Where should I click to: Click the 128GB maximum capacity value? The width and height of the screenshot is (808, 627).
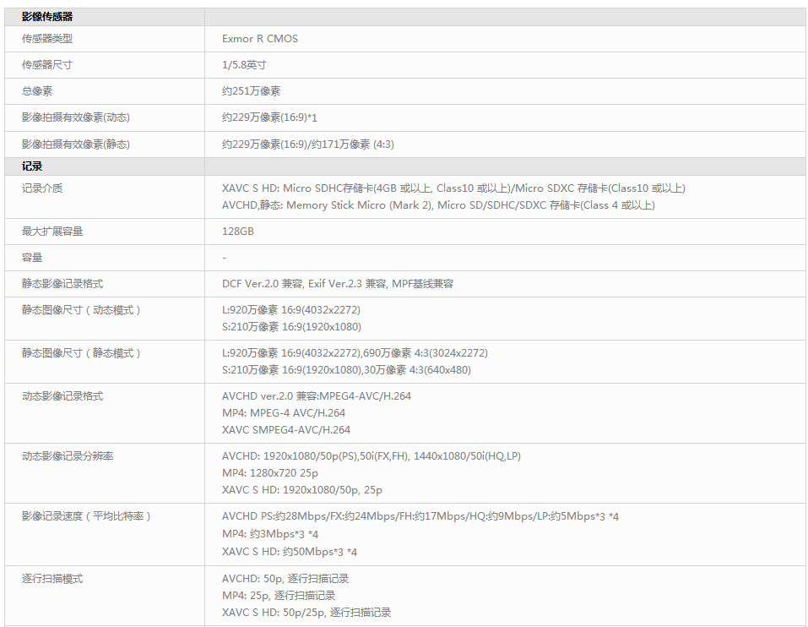(x=237, y=232)
